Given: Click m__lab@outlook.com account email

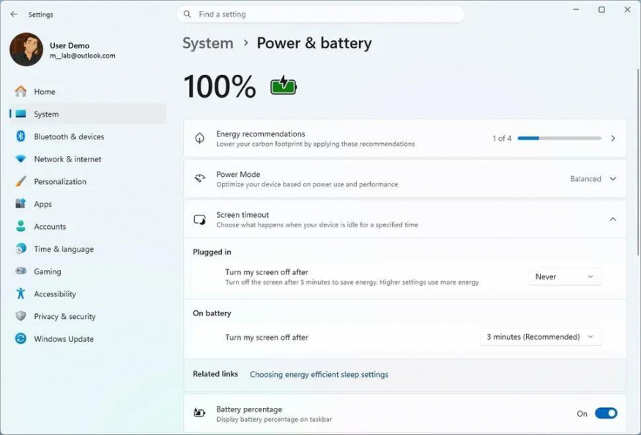Looking at the screenshot, I should tap(83, 56).
